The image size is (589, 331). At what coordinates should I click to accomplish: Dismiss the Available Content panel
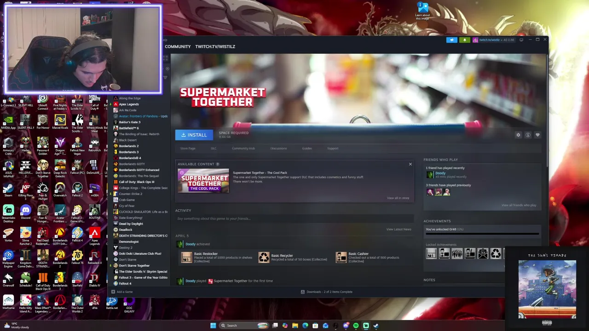tap(410, 164)
